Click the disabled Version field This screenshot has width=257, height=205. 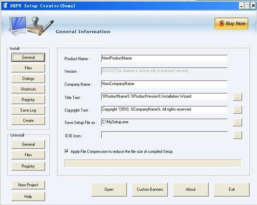(x=164, y=71)
